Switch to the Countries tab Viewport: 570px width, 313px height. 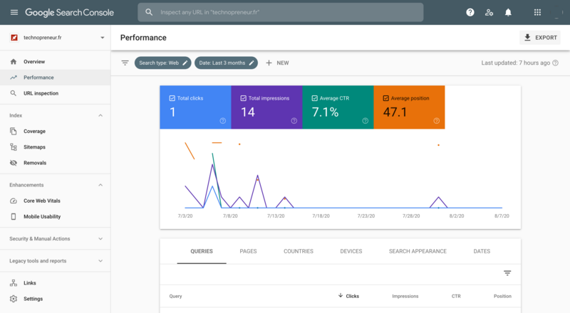[299, 251]
